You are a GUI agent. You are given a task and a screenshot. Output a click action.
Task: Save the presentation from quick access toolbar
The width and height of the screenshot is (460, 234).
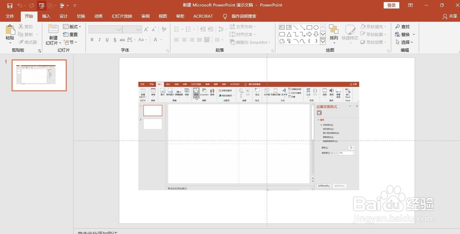10,6
